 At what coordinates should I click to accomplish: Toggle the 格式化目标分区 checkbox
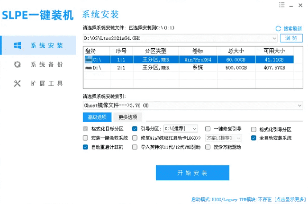pos(85,129)
